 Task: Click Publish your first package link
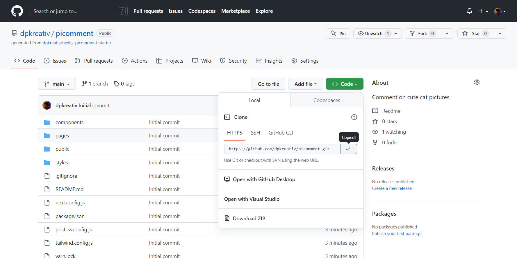(x=397, y=234)
